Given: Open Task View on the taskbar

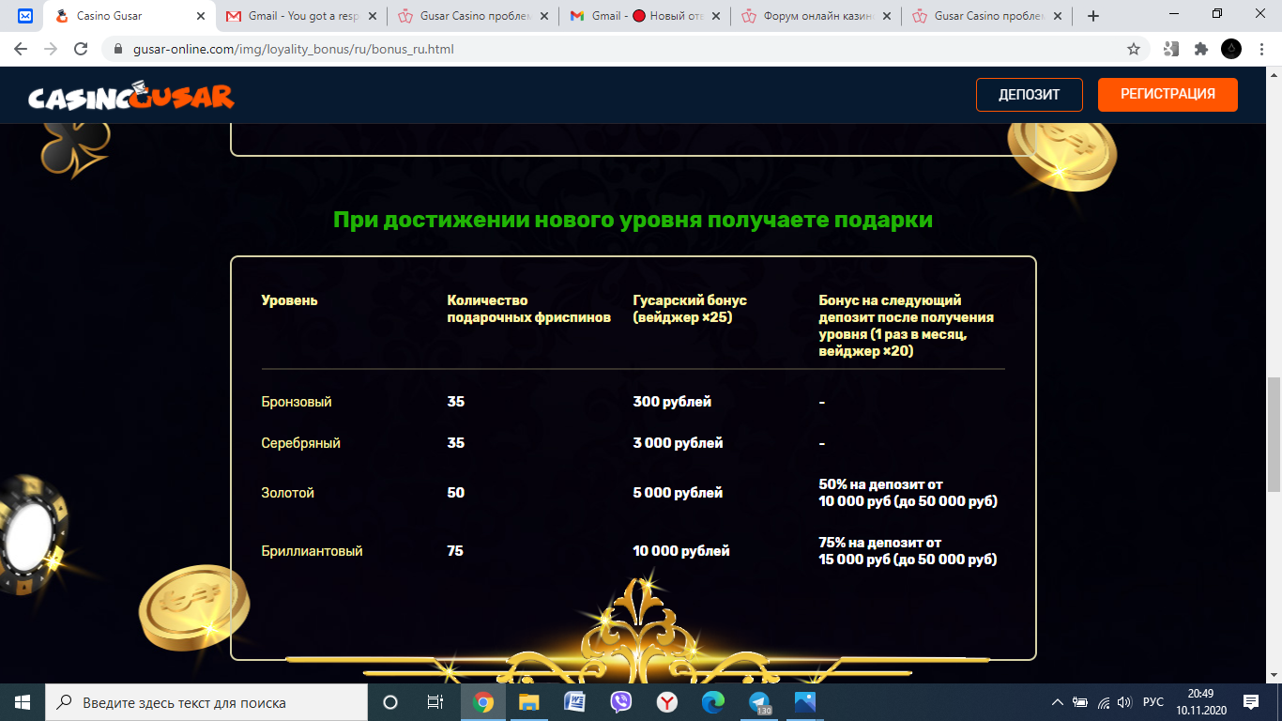Looking at the screenshot, I should point(435,702).
